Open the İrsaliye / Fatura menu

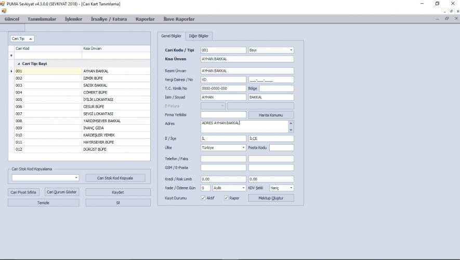coord(109,19)
